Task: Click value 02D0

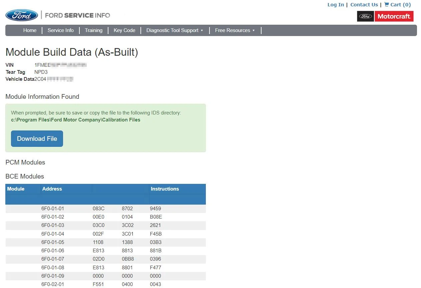Action: click(98, 259)
